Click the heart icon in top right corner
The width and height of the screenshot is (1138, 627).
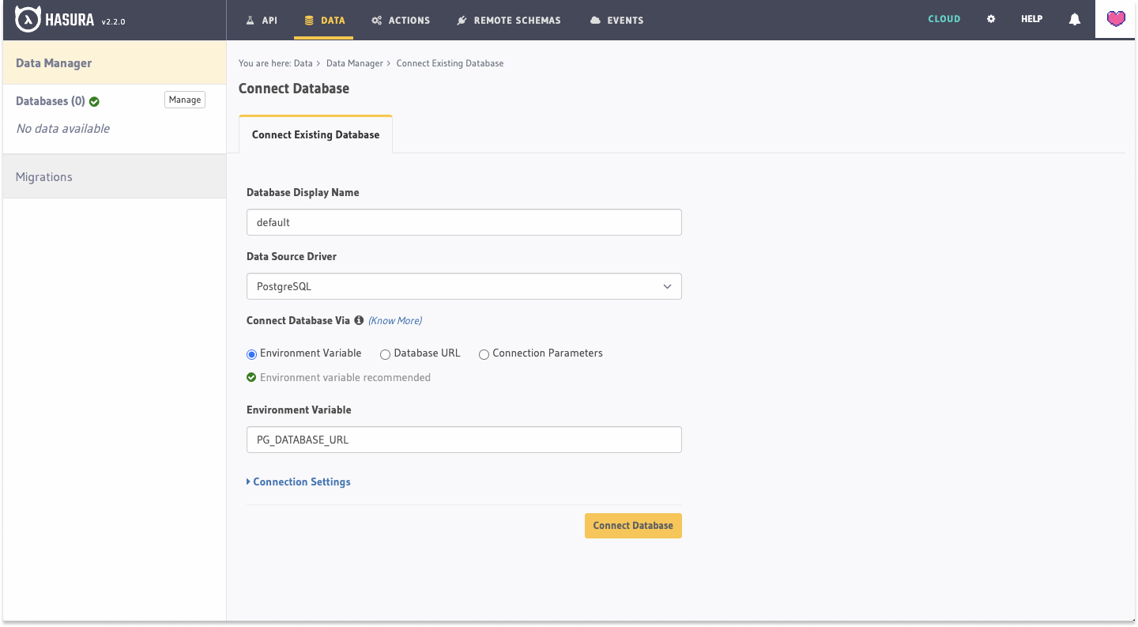(1114, 18)
